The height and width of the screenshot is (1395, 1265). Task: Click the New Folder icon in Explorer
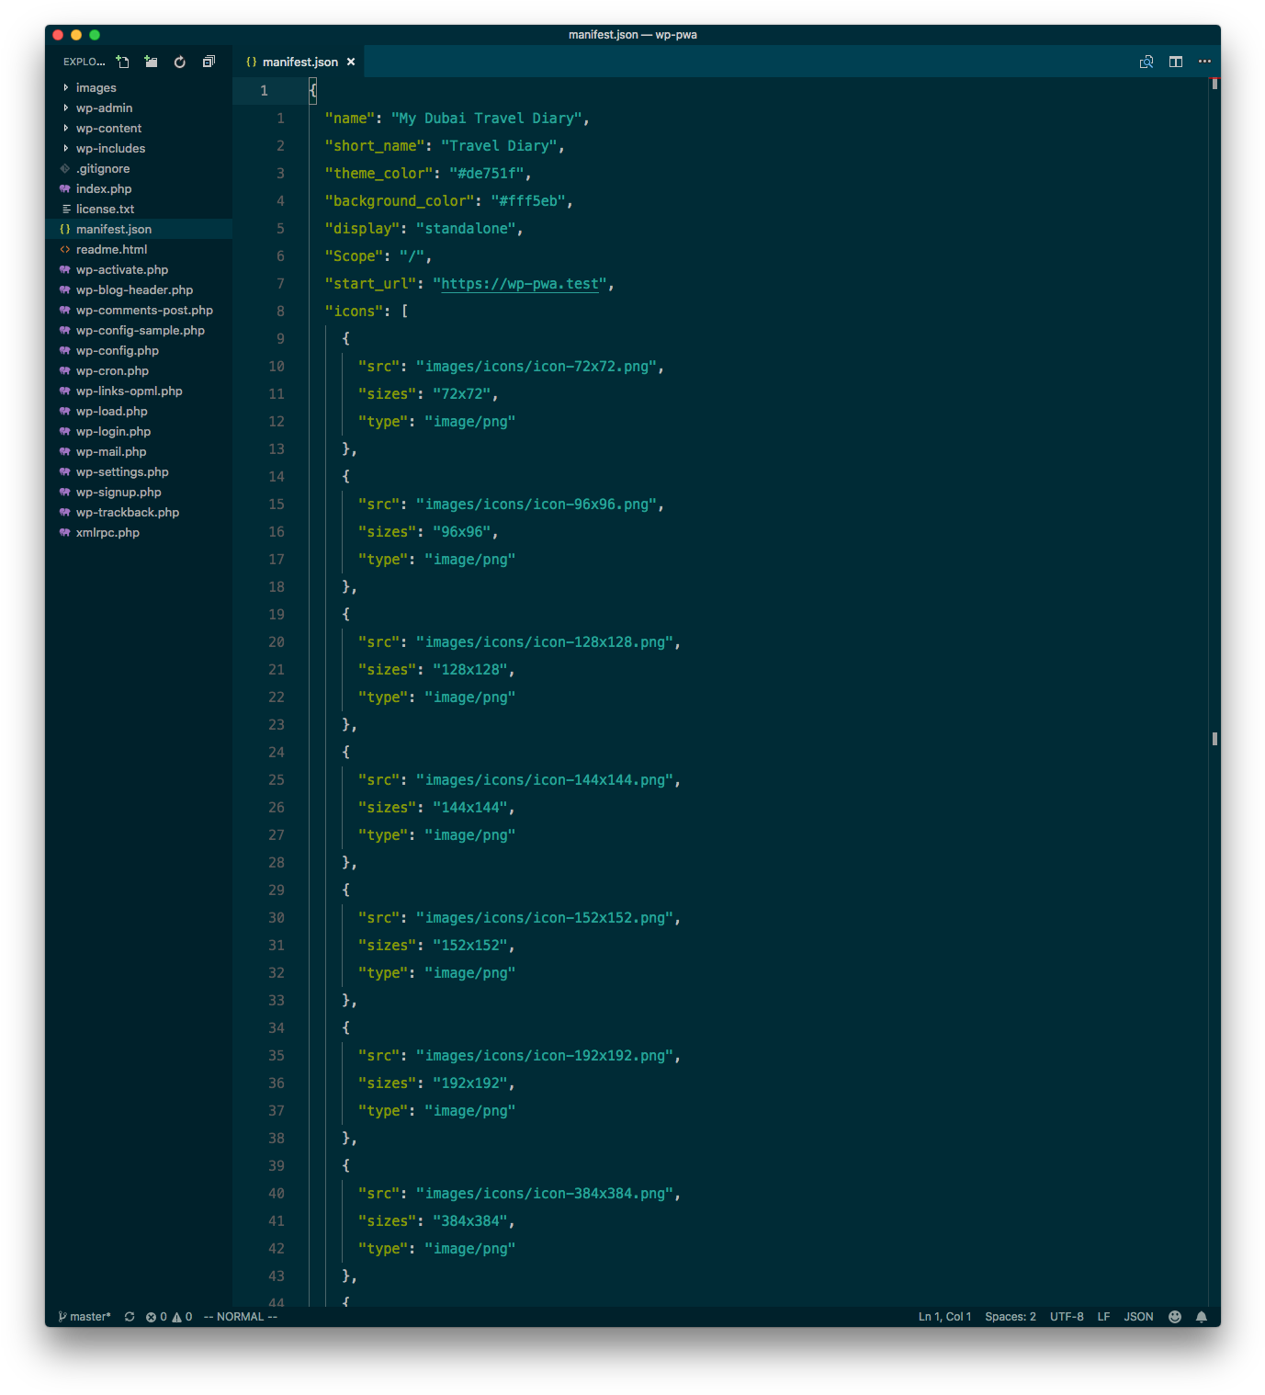point(152,62)
